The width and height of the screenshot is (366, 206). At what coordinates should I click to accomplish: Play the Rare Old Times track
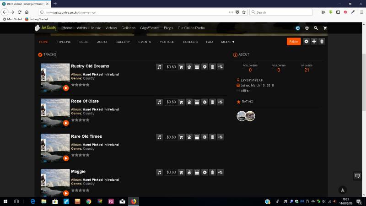66,158
